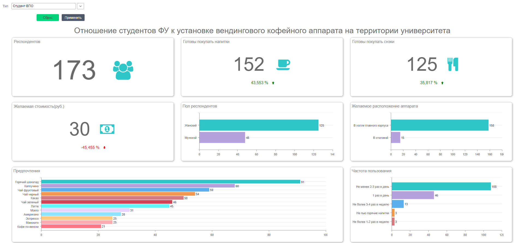This screenshot has height=243, width=524.
Task: Click the banknote desired cost icon
Action: tap(107, 129)
